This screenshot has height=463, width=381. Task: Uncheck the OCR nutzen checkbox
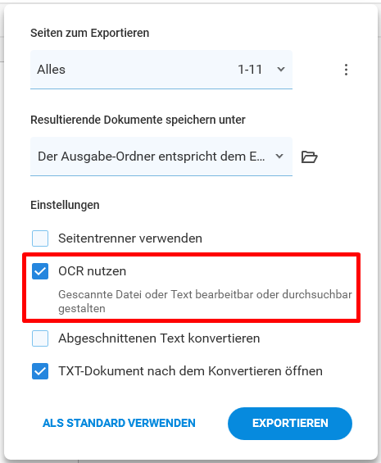pos(40,271)
